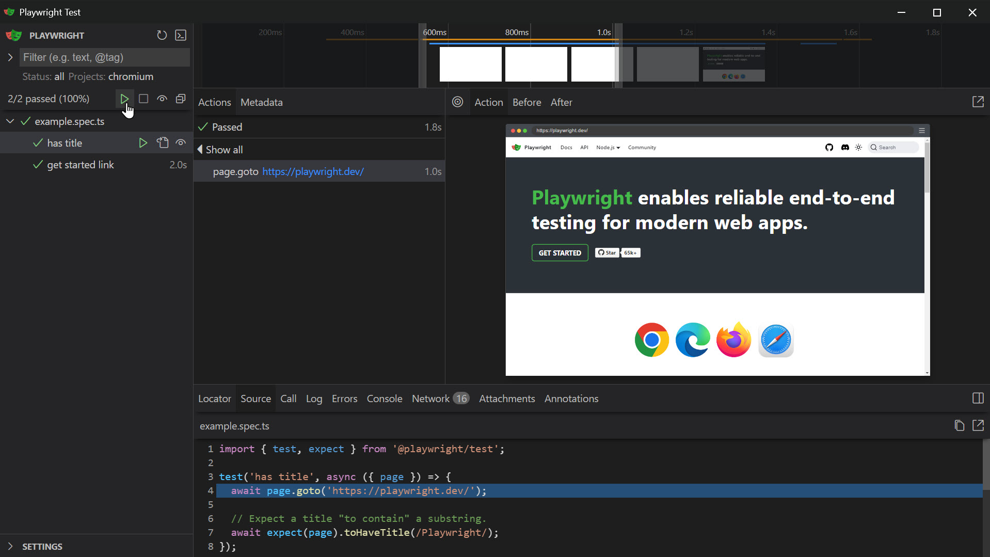Toggle the output terminal icon

(x=181, y=35)
